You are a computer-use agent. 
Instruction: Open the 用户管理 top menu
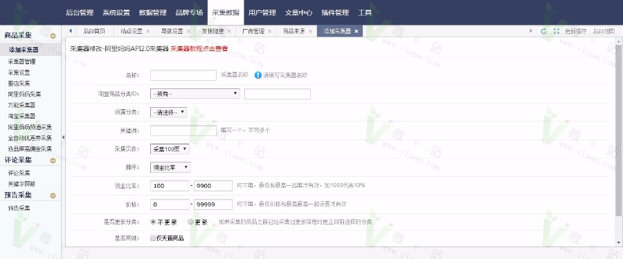262,12
